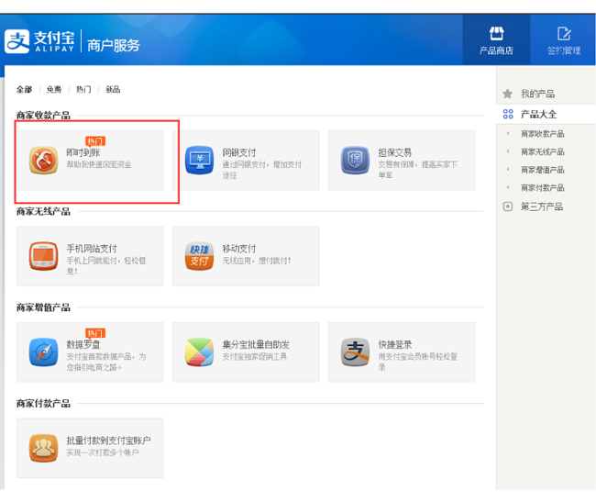Open 签约管理 tab
596x502 pixels.
point(563,40)
